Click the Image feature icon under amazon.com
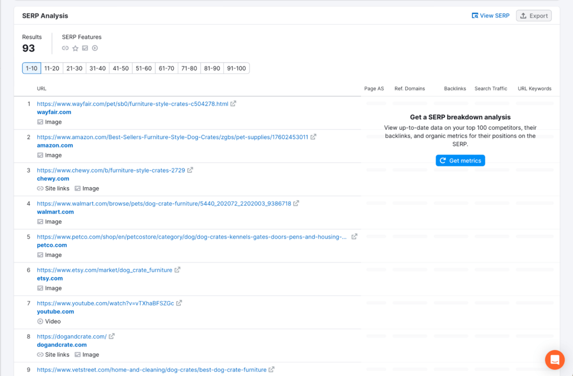The height and width of the screenshot is (376, 573). (40, 156)
